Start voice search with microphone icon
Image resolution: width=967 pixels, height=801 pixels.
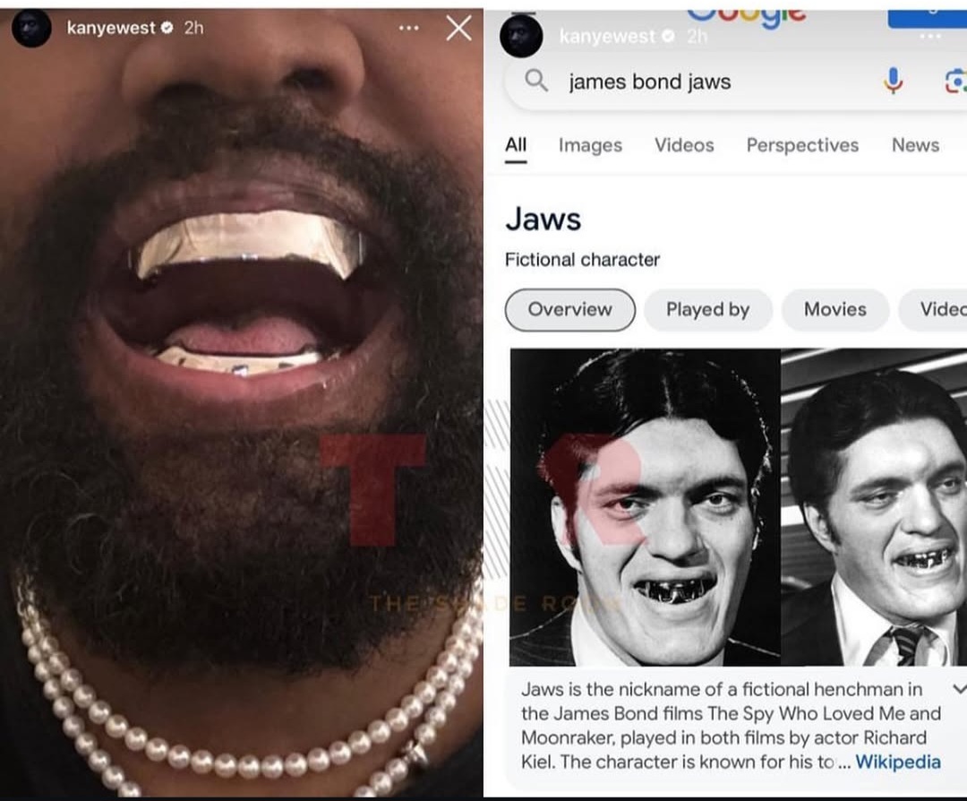point(893,81)
